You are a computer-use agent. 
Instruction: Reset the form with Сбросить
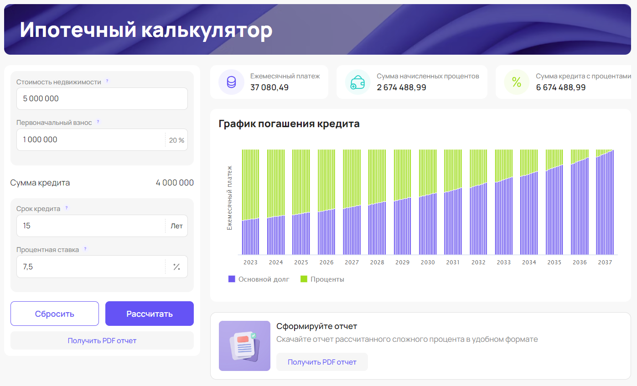point(55,314)
